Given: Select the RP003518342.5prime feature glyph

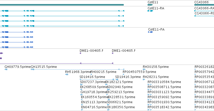Looking at the screenshot, I should pos(150,110).
